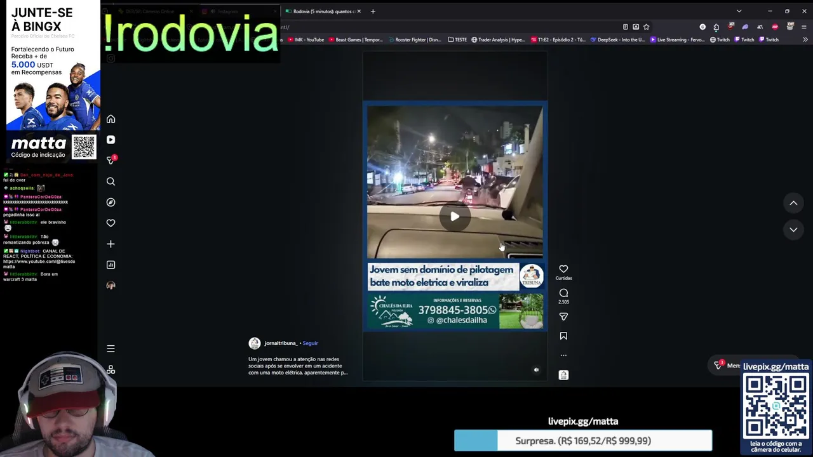The height and width of the screenshot is (457, 813).
Task: Open the reel's audio thumbnail
Action: (x=563, y=375)
